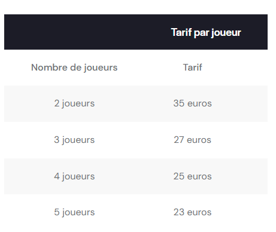Screen dimensions: 276x232
Task: Click the "35 euros" price cell
Action: click(192, 103)
